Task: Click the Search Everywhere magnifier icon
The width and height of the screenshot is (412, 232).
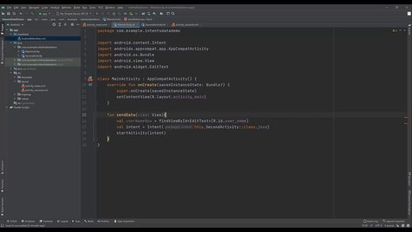Action: [x=173, y=14]
